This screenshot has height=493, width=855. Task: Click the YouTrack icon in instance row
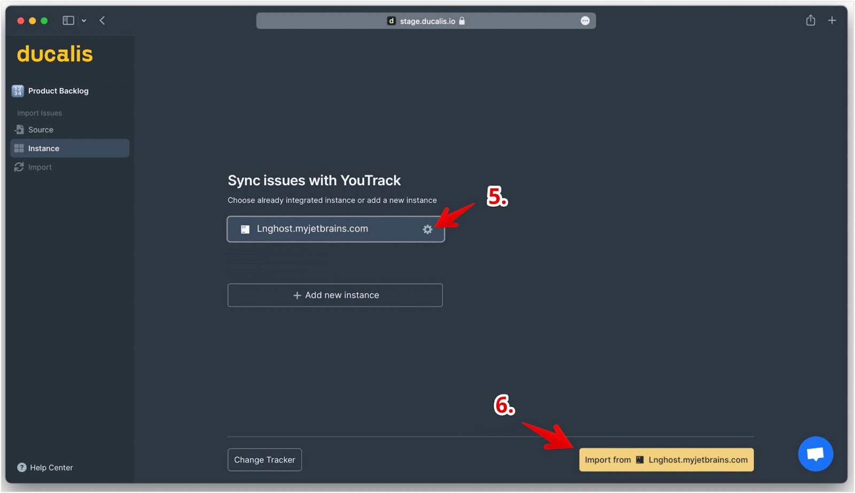click(x=245, y=229)
